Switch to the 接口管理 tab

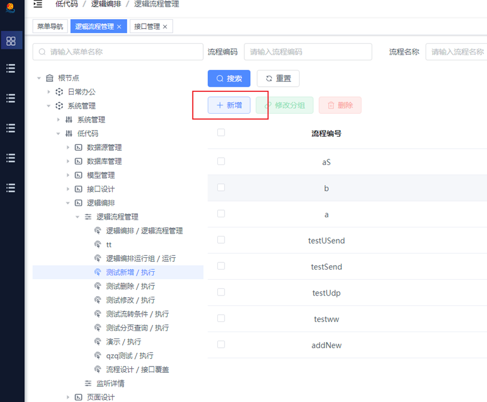click(x=147, y=26)
